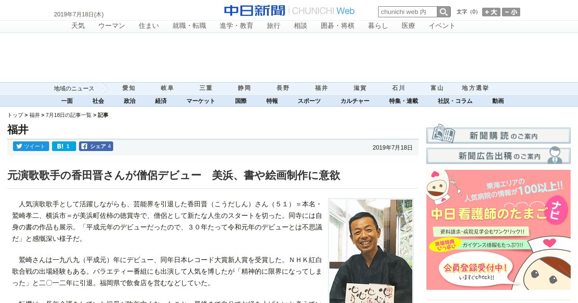
Task: Click inside the chunichi web search field
Action: (x=407, y=12)
